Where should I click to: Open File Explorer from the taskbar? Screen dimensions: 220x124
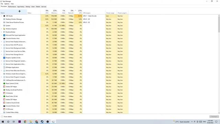click(31, 122)
